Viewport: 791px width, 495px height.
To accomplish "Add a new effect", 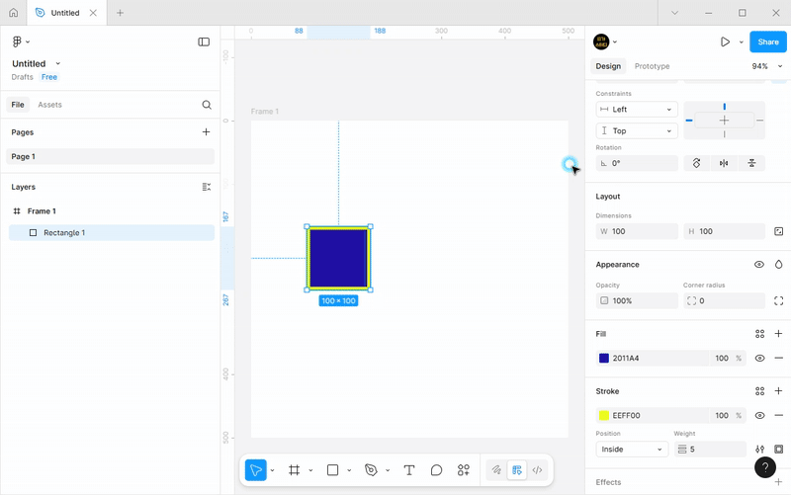I will [x=779, y=482].
